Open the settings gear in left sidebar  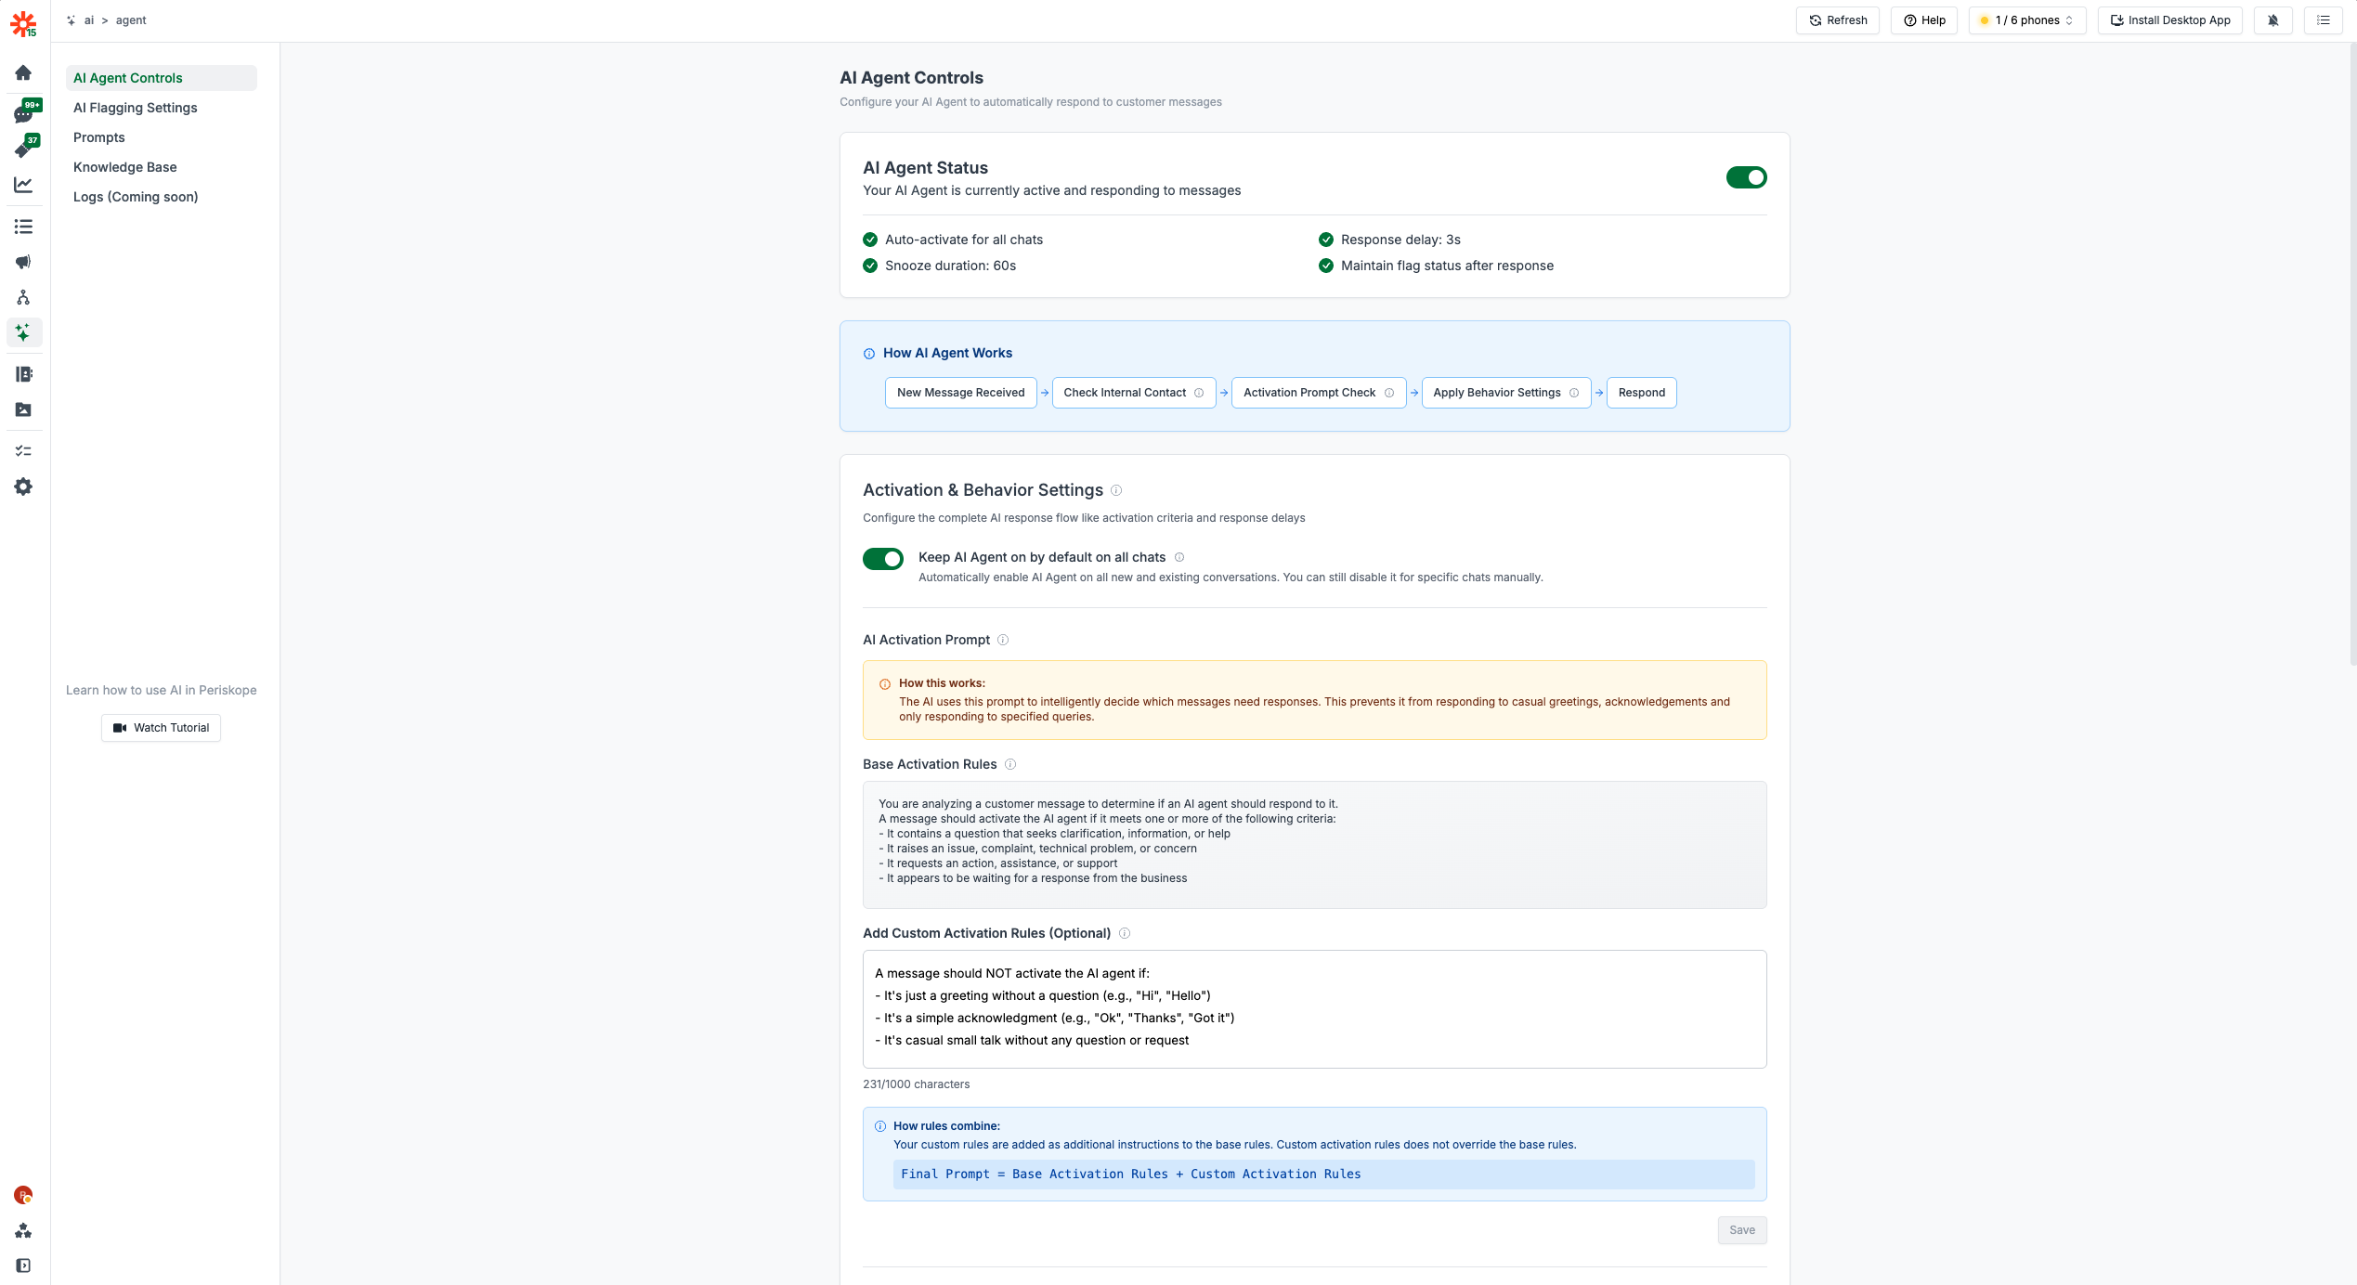pyautogui.click(x=23, y=487)
